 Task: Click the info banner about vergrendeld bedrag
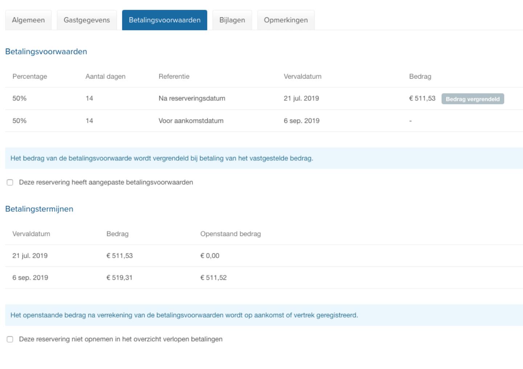[162, 158]
